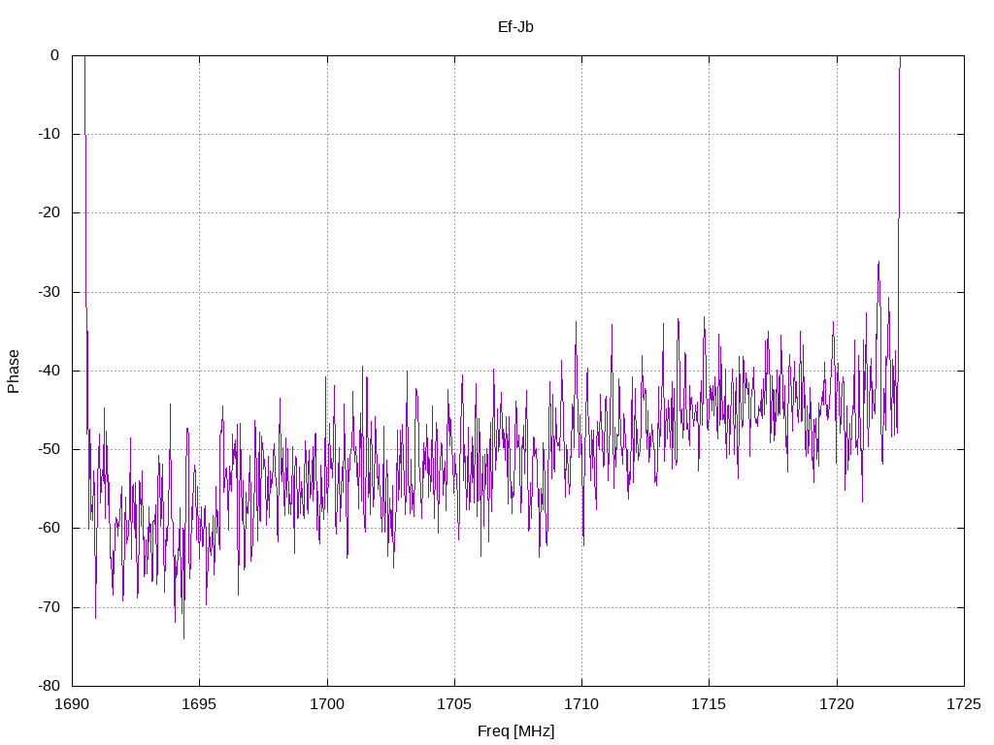Click the plot title 'Ef-Jb'
Screen dimensions: 994x745
click(515, 26)
